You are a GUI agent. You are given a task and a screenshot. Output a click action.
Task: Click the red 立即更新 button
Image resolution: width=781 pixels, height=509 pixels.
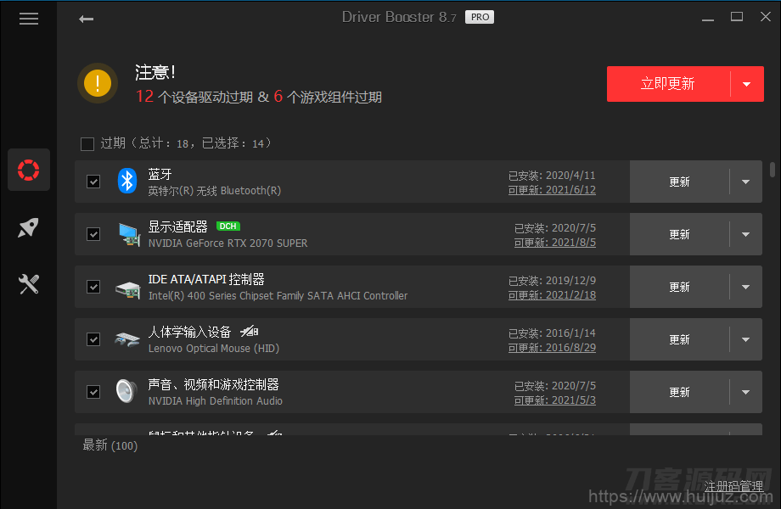coord(668,84)
